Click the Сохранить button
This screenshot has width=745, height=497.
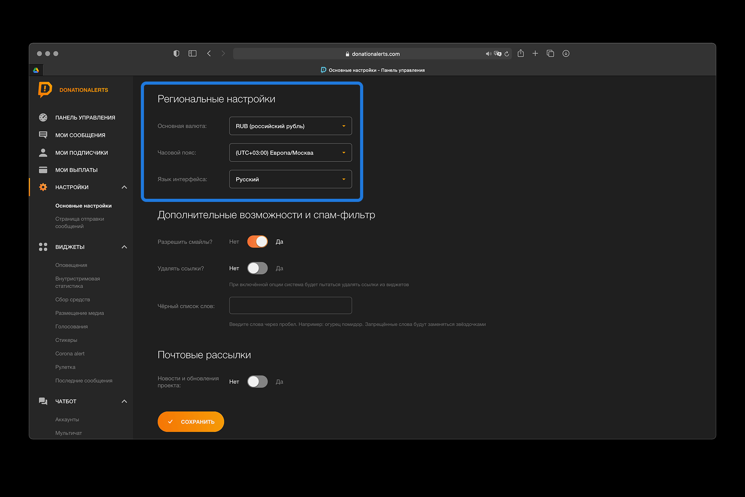[191, 422]
